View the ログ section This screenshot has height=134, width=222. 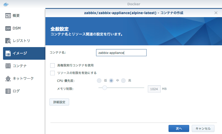16,91
